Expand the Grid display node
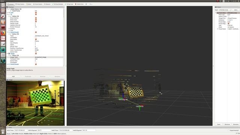This screenshot has height=135, width=240. point(7,12)
